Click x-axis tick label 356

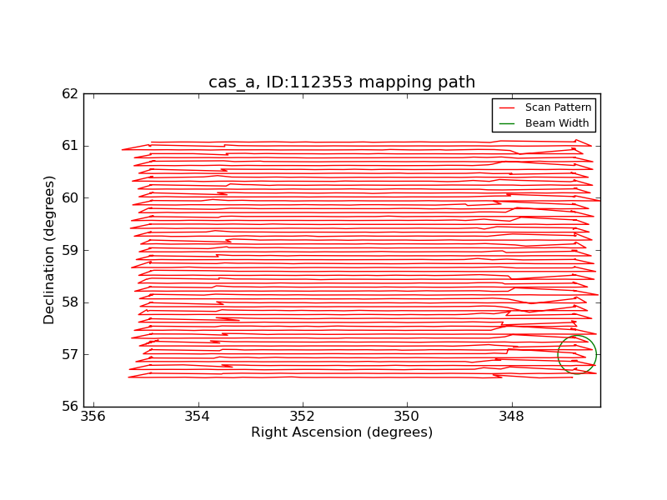click(x=93, y=416)
